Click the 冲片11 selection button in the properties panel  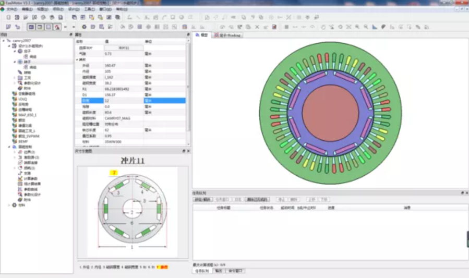pos(124,48)
